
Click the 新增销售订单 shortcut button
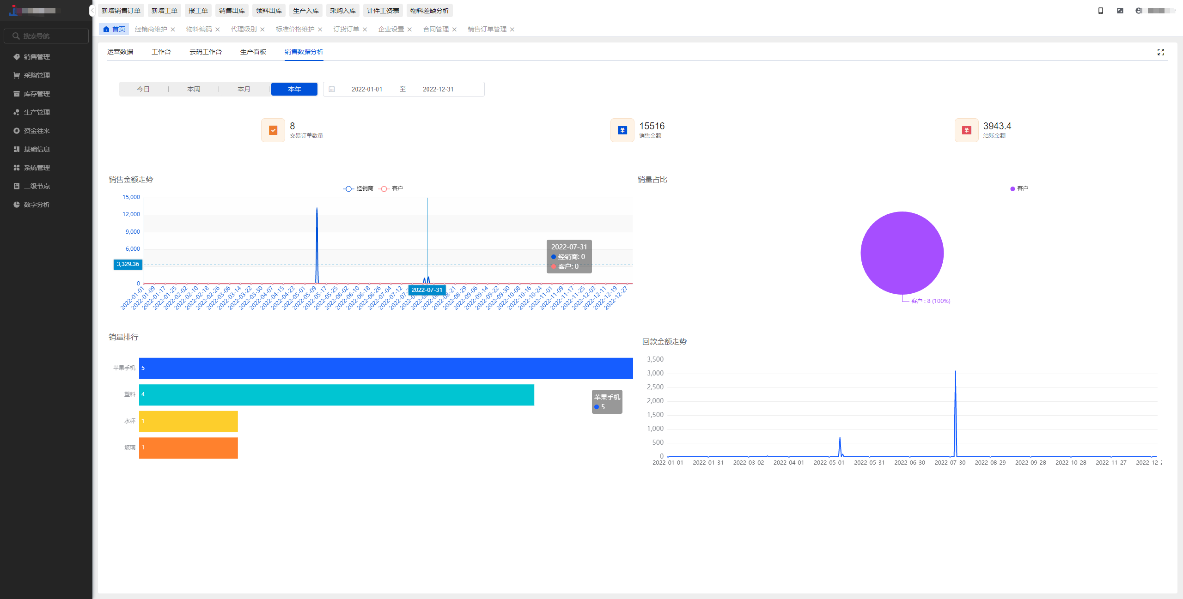coord(121,11)
